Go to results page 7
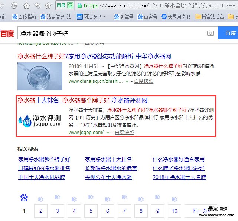The height and width of the screenshot is (221, 238). click(124, 211)
